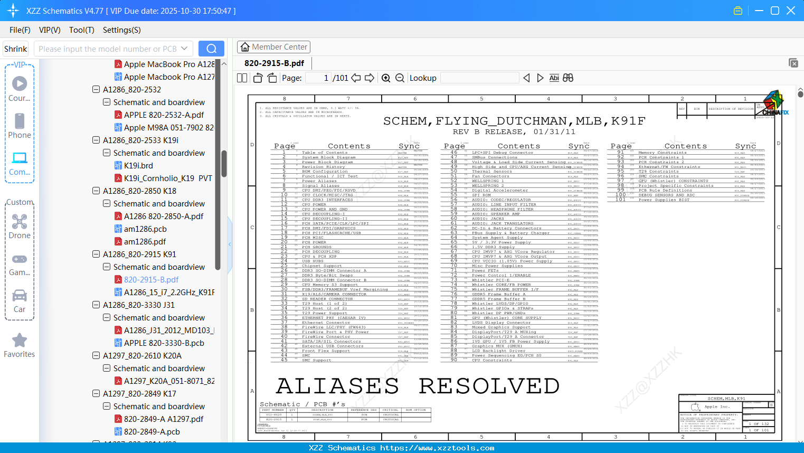Image resolution: width=804 pixels, height=453 pixels.
Task: Open APPLE 820-2532-A.pdf in the tree
Action: pyautogui.click(x=164, y=115)
